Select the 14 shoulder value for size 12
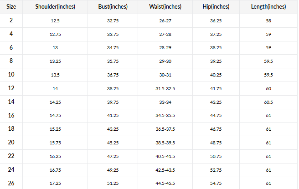 (x=55, y=88)
